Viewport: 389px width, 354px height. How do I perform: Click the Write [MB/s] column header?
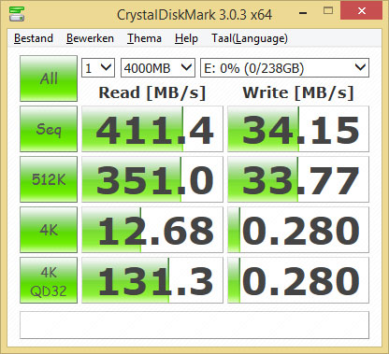pyautogui.click(x=298, y=92)
